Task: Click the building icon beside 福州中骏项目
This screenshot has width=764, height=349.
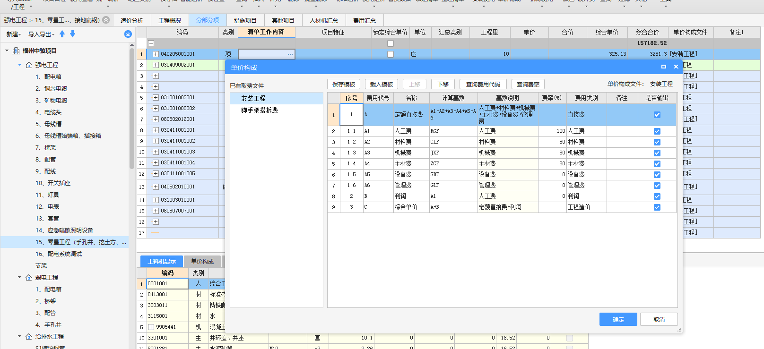Action: pos(16,51)
